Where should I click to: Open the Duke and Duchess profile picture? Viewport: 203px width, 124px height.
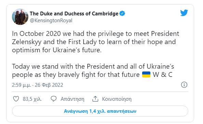(x=20, y=17)
